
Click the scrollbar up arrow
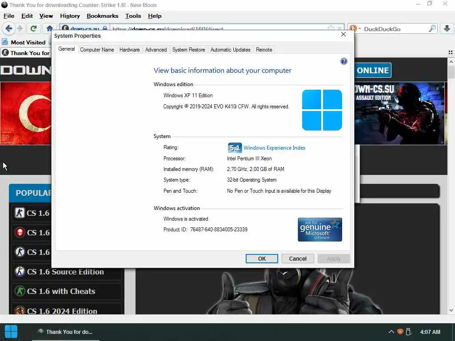(x=451, y=61)
